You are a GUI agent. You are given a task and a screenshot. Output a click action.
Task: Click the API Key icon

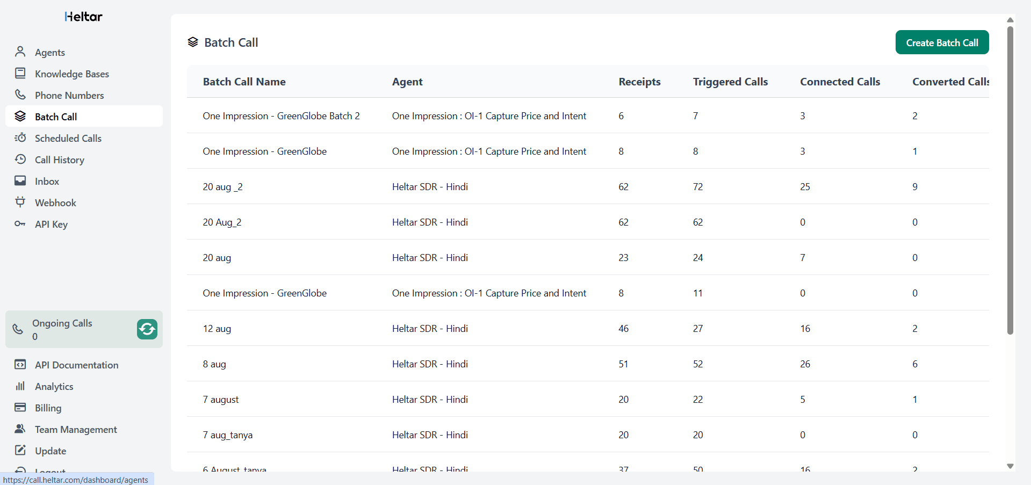20,223
